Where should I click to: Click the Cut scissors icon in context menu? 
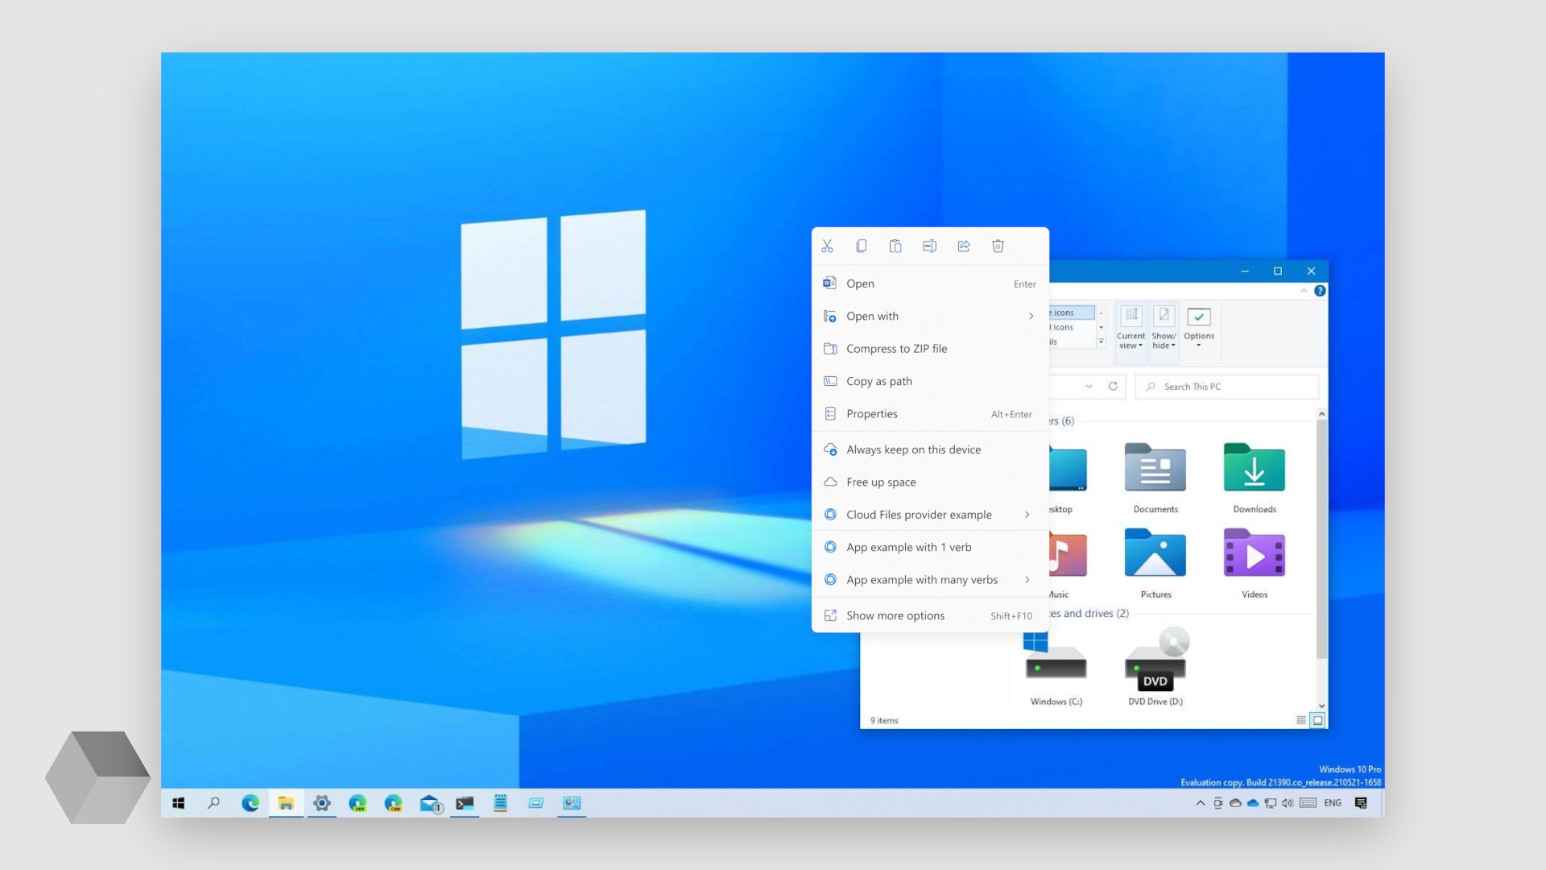827,246
